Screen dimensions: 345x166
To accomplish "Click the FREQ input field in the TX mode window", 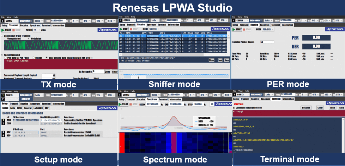I will (x=58, y=21).
